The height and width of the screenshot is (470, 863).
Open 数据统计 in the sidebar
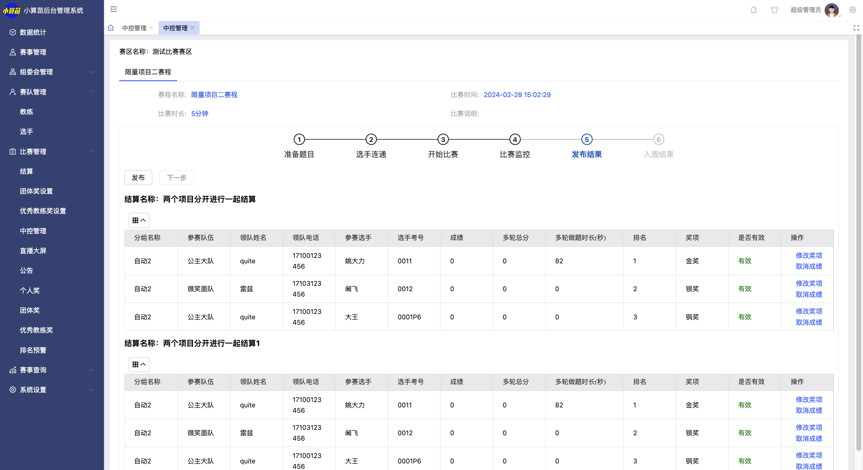point(52,32)
